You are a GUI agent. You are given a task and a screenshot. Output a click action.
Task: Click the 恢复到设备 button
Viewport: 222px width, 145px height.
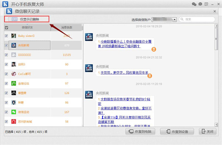177,132
